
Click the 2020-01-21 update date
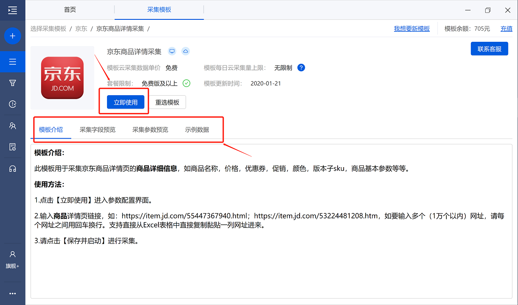(265, 84)
